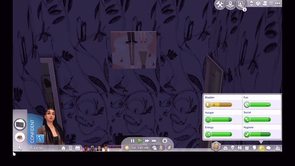Select the third household Sim portrait

pos(99,148)
